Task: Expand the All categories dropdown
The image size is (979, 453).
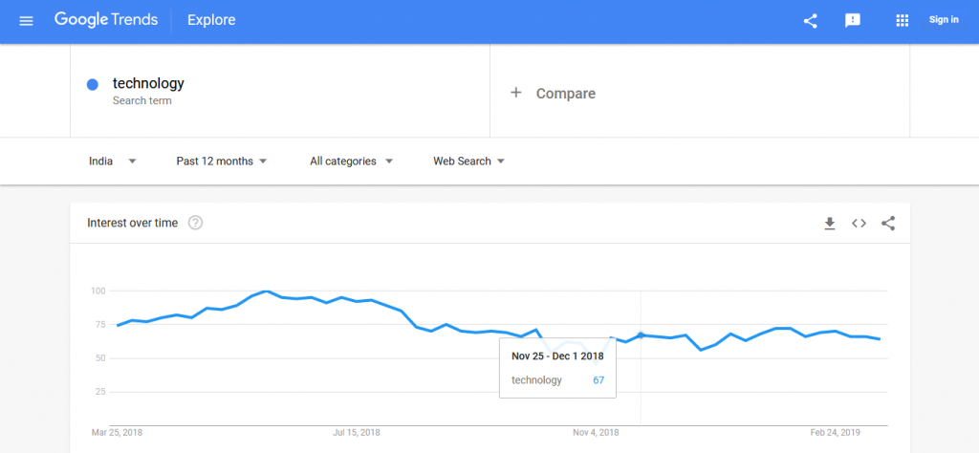Action: pos(352,161)
